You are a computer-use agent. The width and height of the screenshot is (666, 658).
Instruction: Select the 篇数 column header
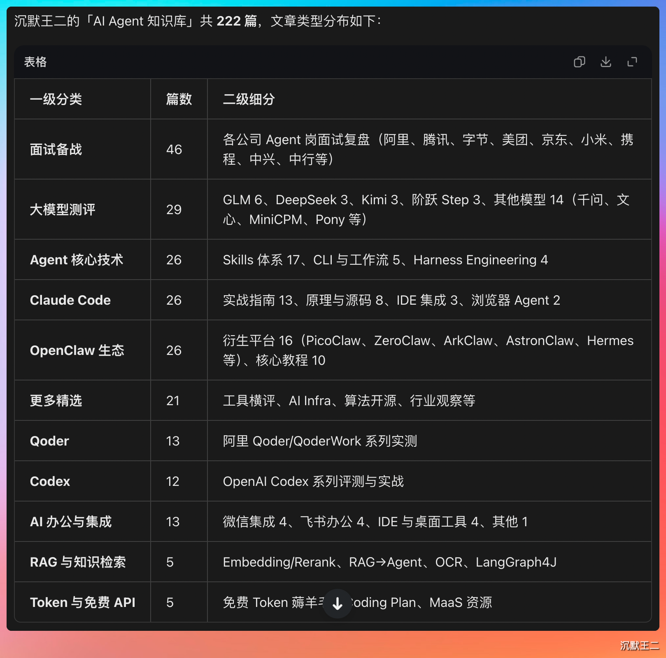(179, 99)
